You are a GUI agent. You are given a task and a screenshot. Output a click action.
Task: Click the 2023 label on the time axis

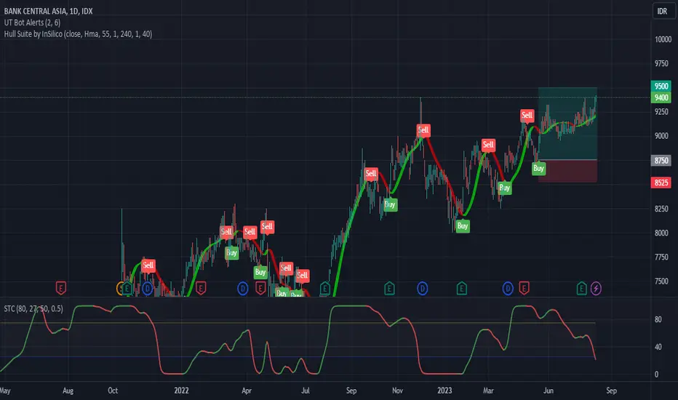coord(444,391)
